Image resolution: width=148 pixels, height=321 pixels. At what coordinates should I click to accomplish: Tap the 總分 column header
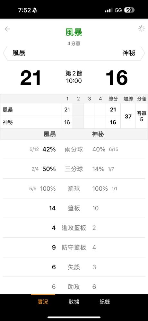(x=113, y=99)
